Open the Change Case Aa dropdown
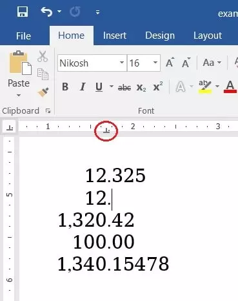This screenshot has height=301, width=238. click(212, 63)
